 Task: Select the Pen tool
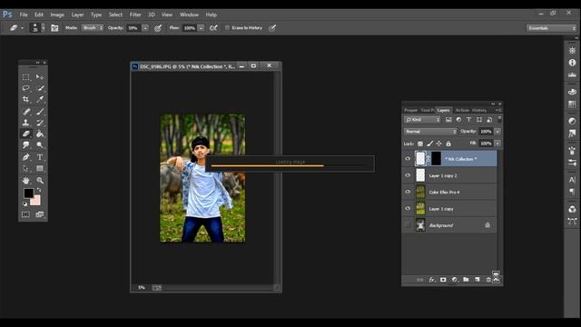[25, 157]
